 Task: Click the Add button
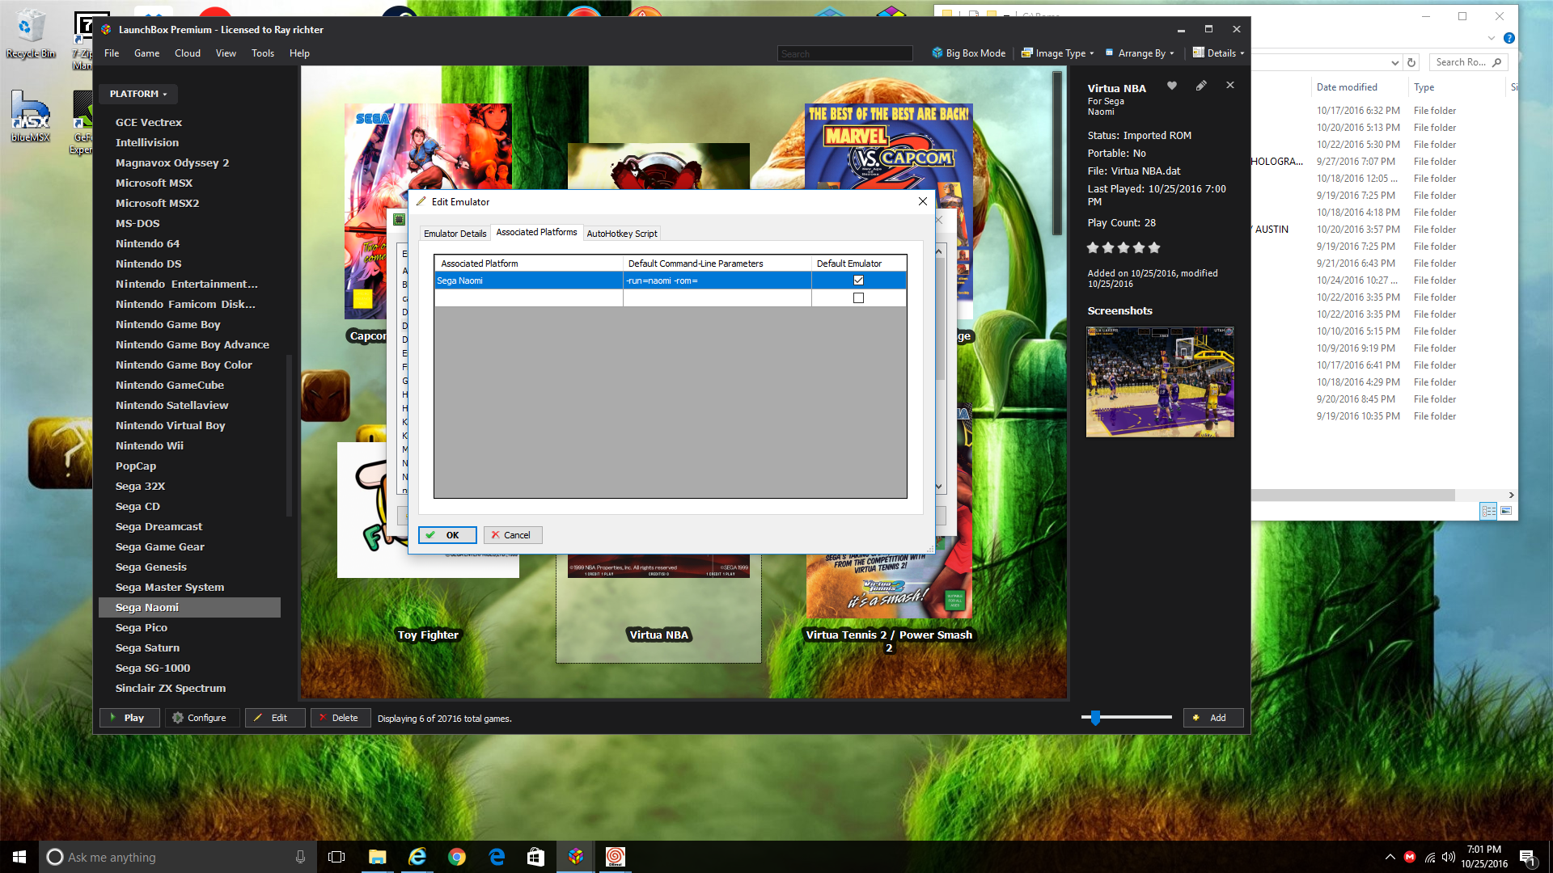(1213, 718)
